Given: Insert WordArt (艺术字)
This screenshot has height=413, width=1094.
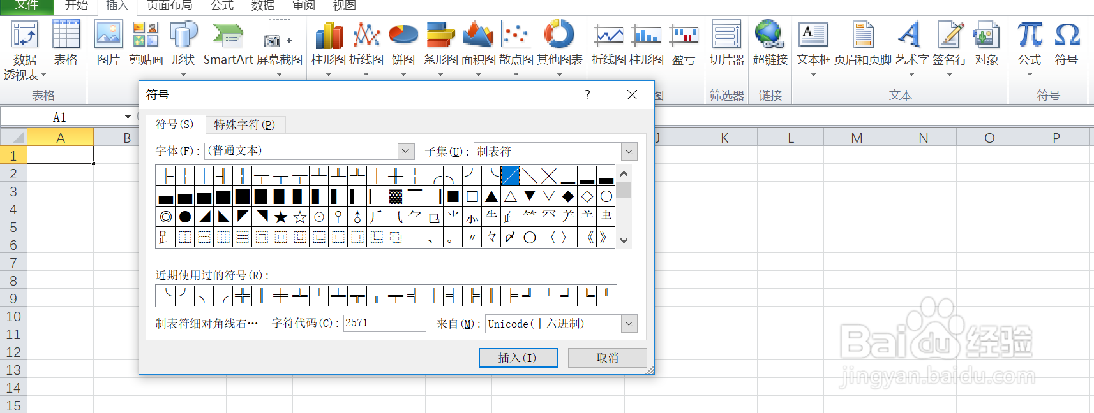Looking at the screenshot, I should (911, 48).
